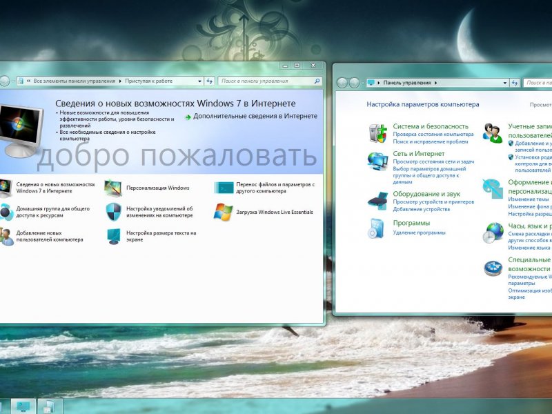Open Дополнительные сведения в Интернете link
This screenshot has height=414, width=552.
pos(255,116)
